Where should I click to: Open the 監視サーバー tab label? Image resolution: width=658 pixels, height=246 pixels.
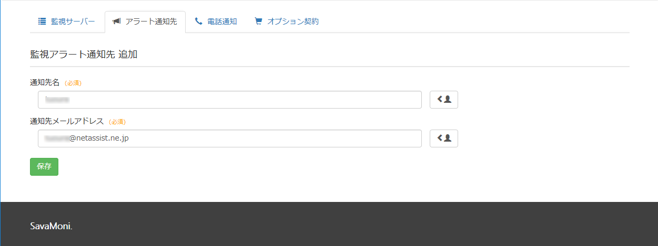pos(73,22)
